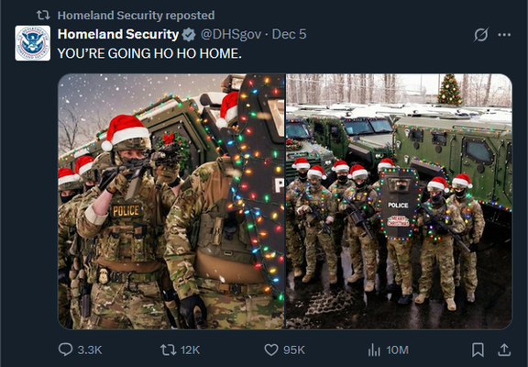Click the 'YOU'RE GOING HO HO HOME.' post text
The height and width of the screenshot is (367, 528).
point(149,53)
